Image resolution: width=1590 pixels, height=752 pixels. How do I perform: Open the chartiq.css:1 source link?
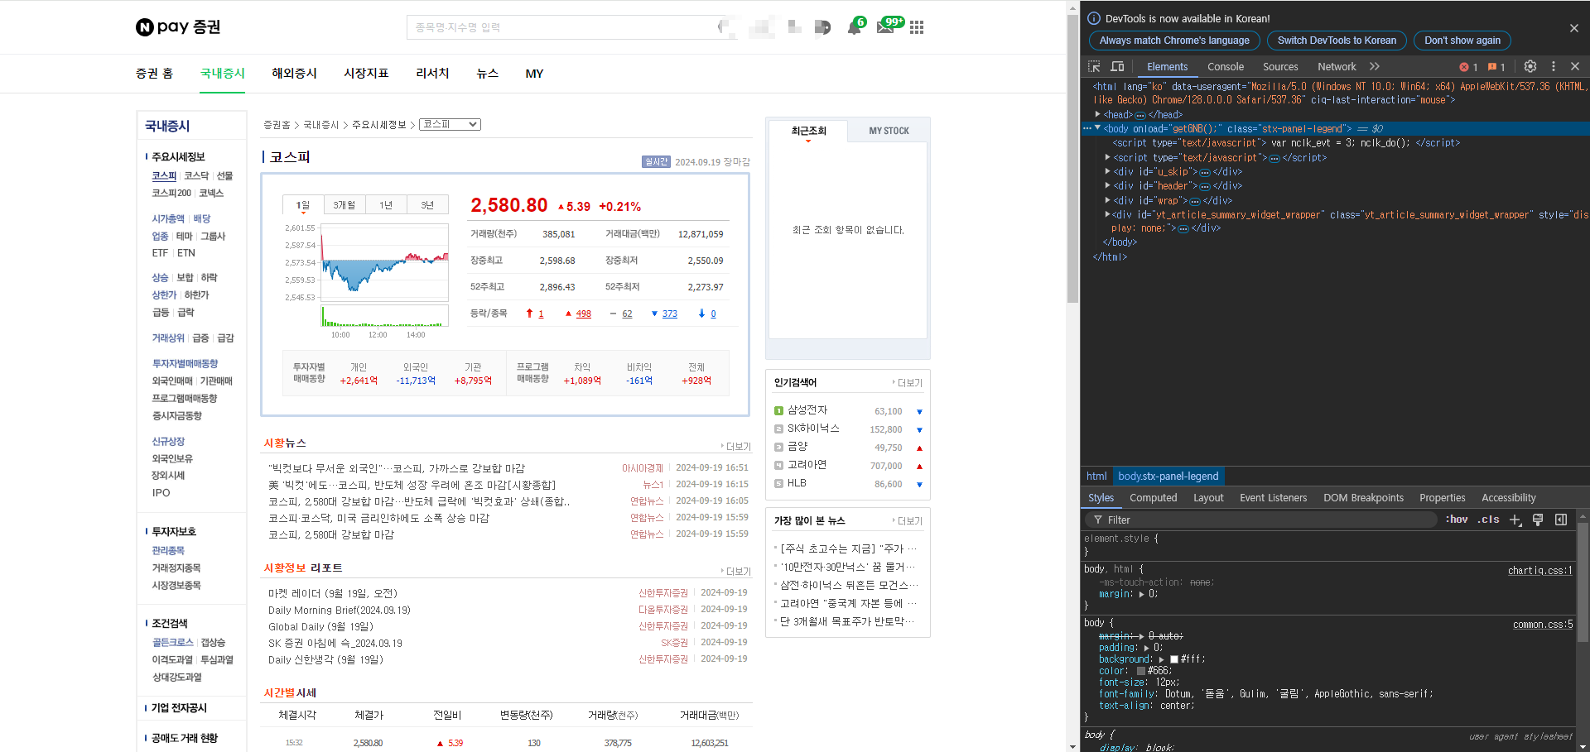click(1539, 571)
